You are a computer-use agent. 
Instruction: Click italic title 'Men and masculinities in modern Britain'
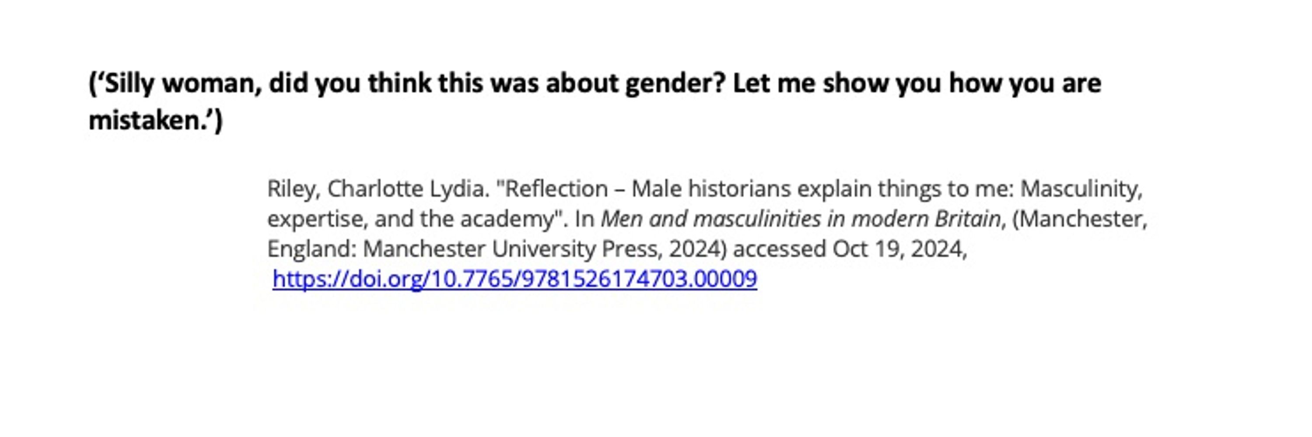coord(801,219)
